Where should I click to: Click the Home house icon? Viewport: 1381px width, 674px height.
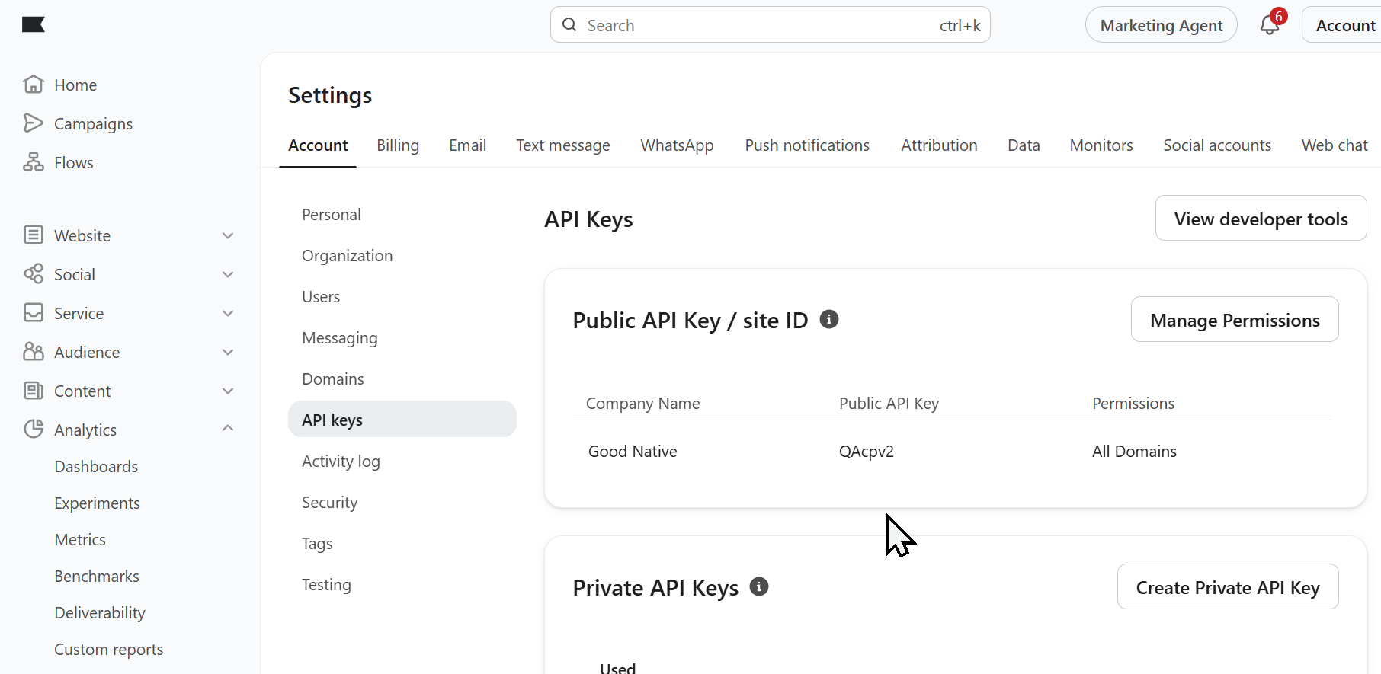click(34, 85)
